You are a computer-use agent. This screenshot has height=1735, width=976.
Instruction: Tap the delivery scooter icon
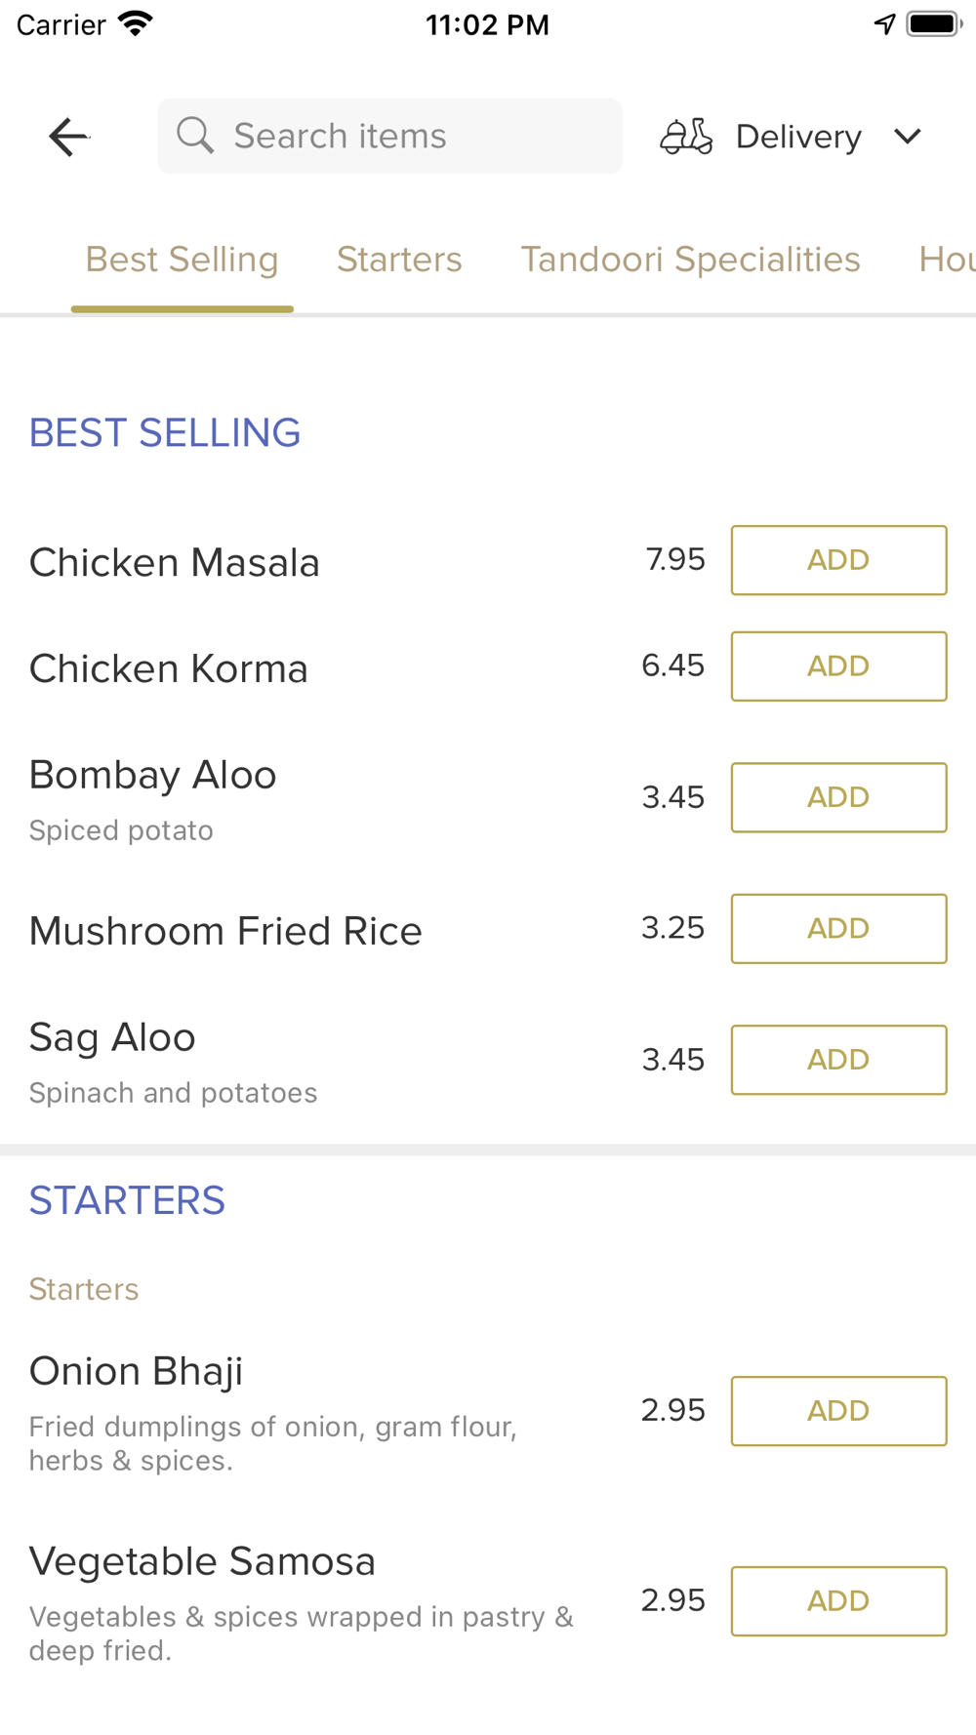pos(686,137)
